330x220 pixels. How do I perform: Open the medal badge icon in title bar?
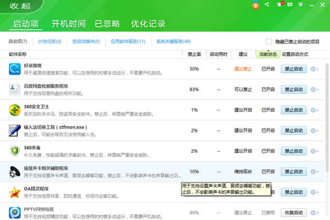pos(256,5)
